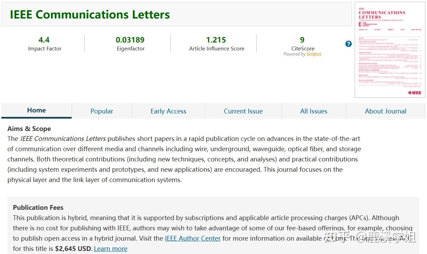Screen dimensions: 427x254
Task: Switch to the Home tab
Action: tap(37, 110)
